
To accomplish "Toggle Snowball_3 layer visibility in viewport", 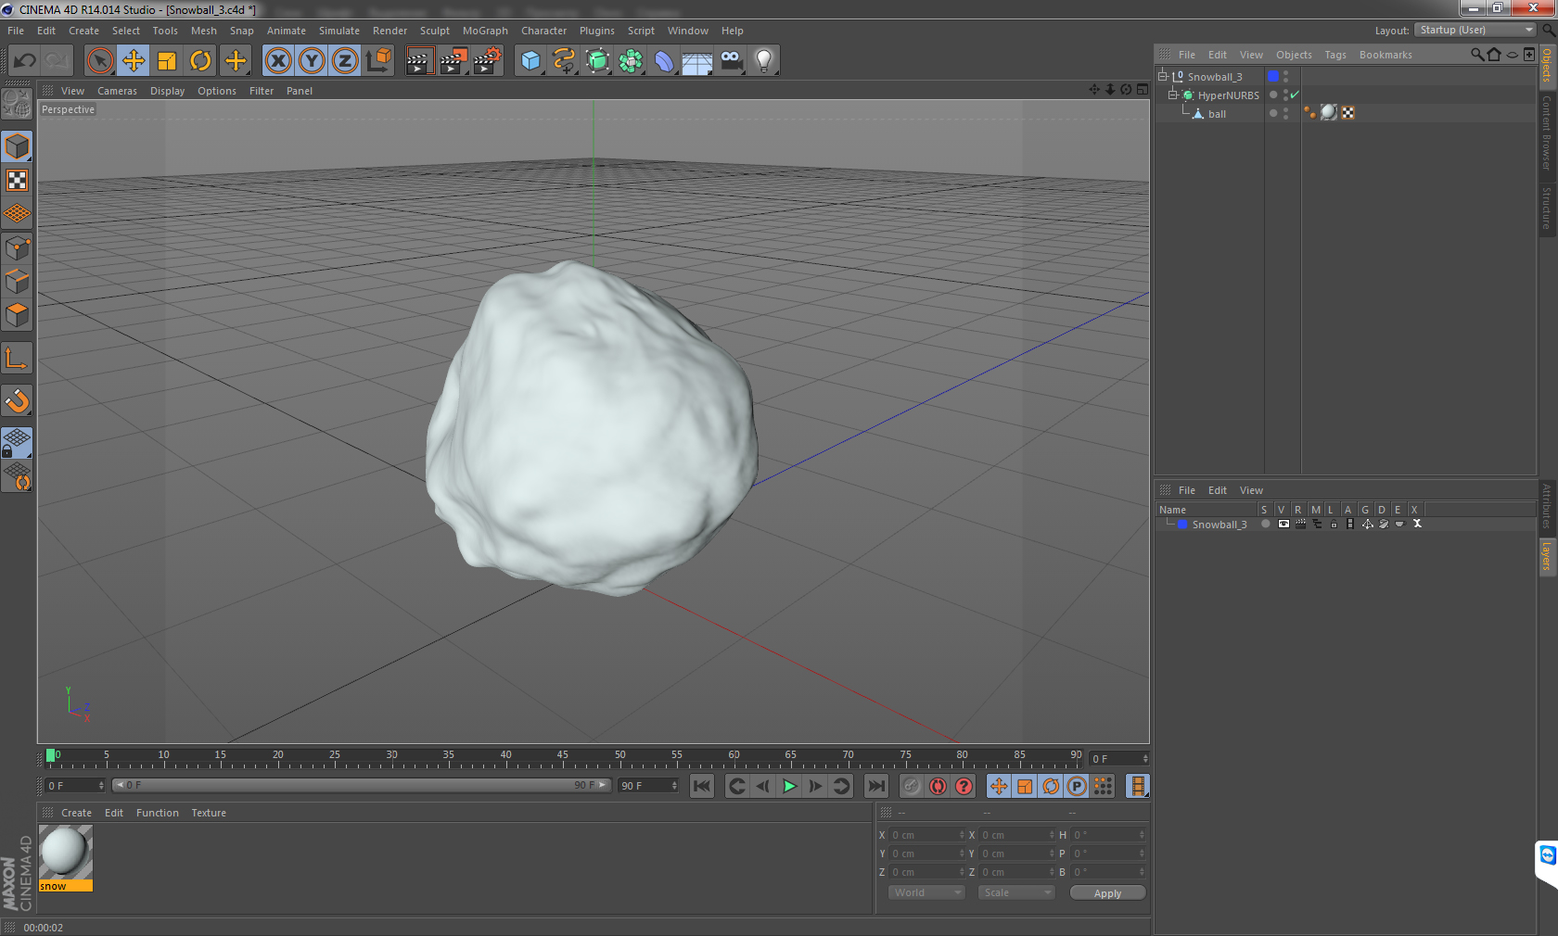I will [1283, 524].
